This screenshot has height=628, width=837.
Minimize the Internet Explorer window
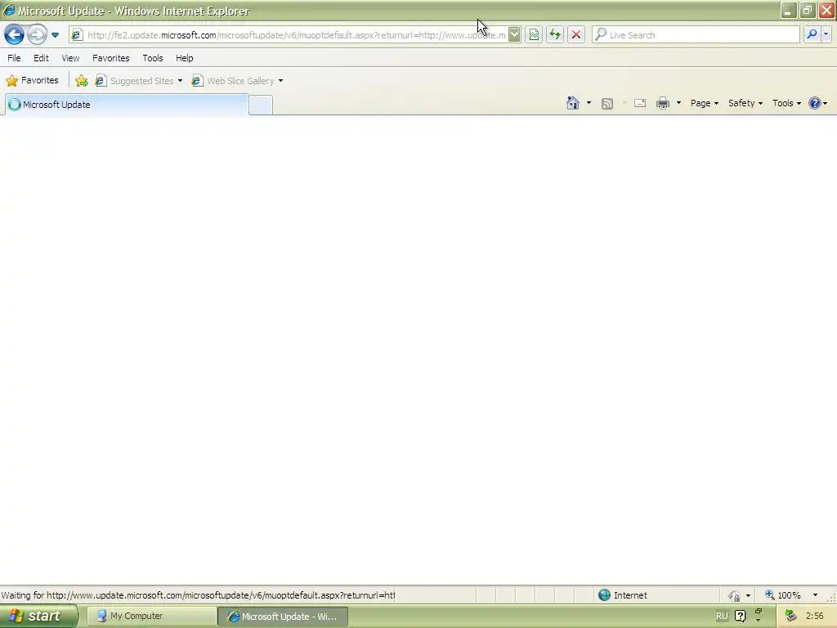click(x=789, y=10)
